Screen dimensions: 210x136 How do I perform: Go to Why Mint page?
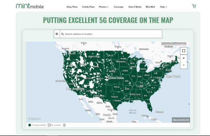[x=150, y=7]
